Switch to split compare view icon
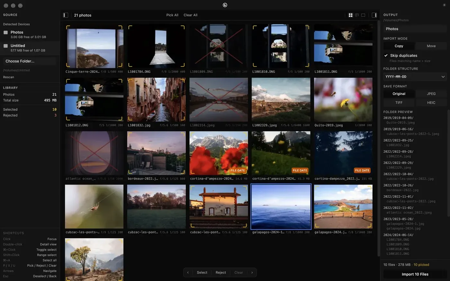This screenshot has height=281, width=450. [x=357, y=15]
